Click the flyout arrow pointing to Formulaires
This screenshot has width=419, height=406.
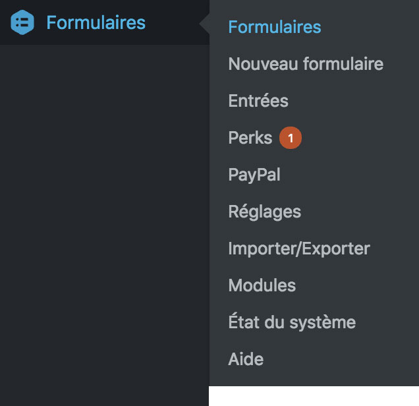coord(204,25)
